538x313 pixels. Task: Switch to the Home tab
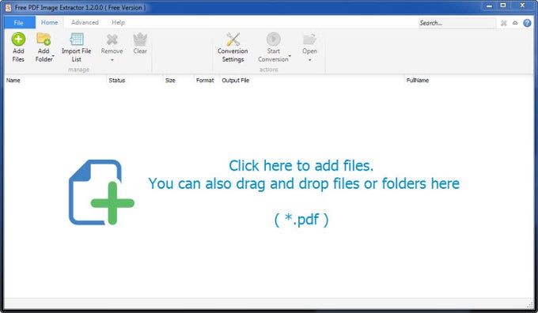point(49,23)
